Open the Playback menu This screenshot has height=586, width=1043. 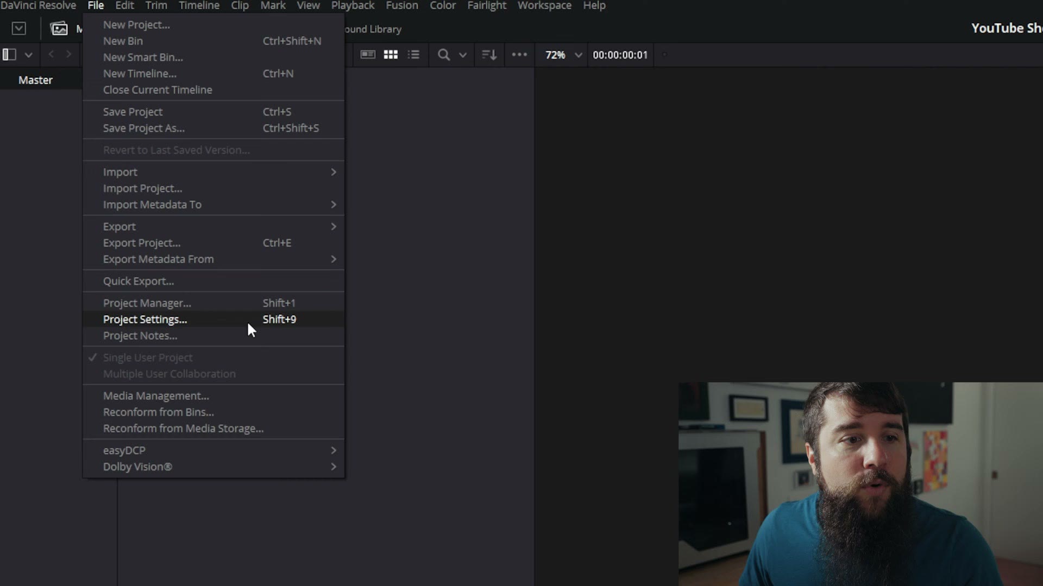tap(353, 5)
